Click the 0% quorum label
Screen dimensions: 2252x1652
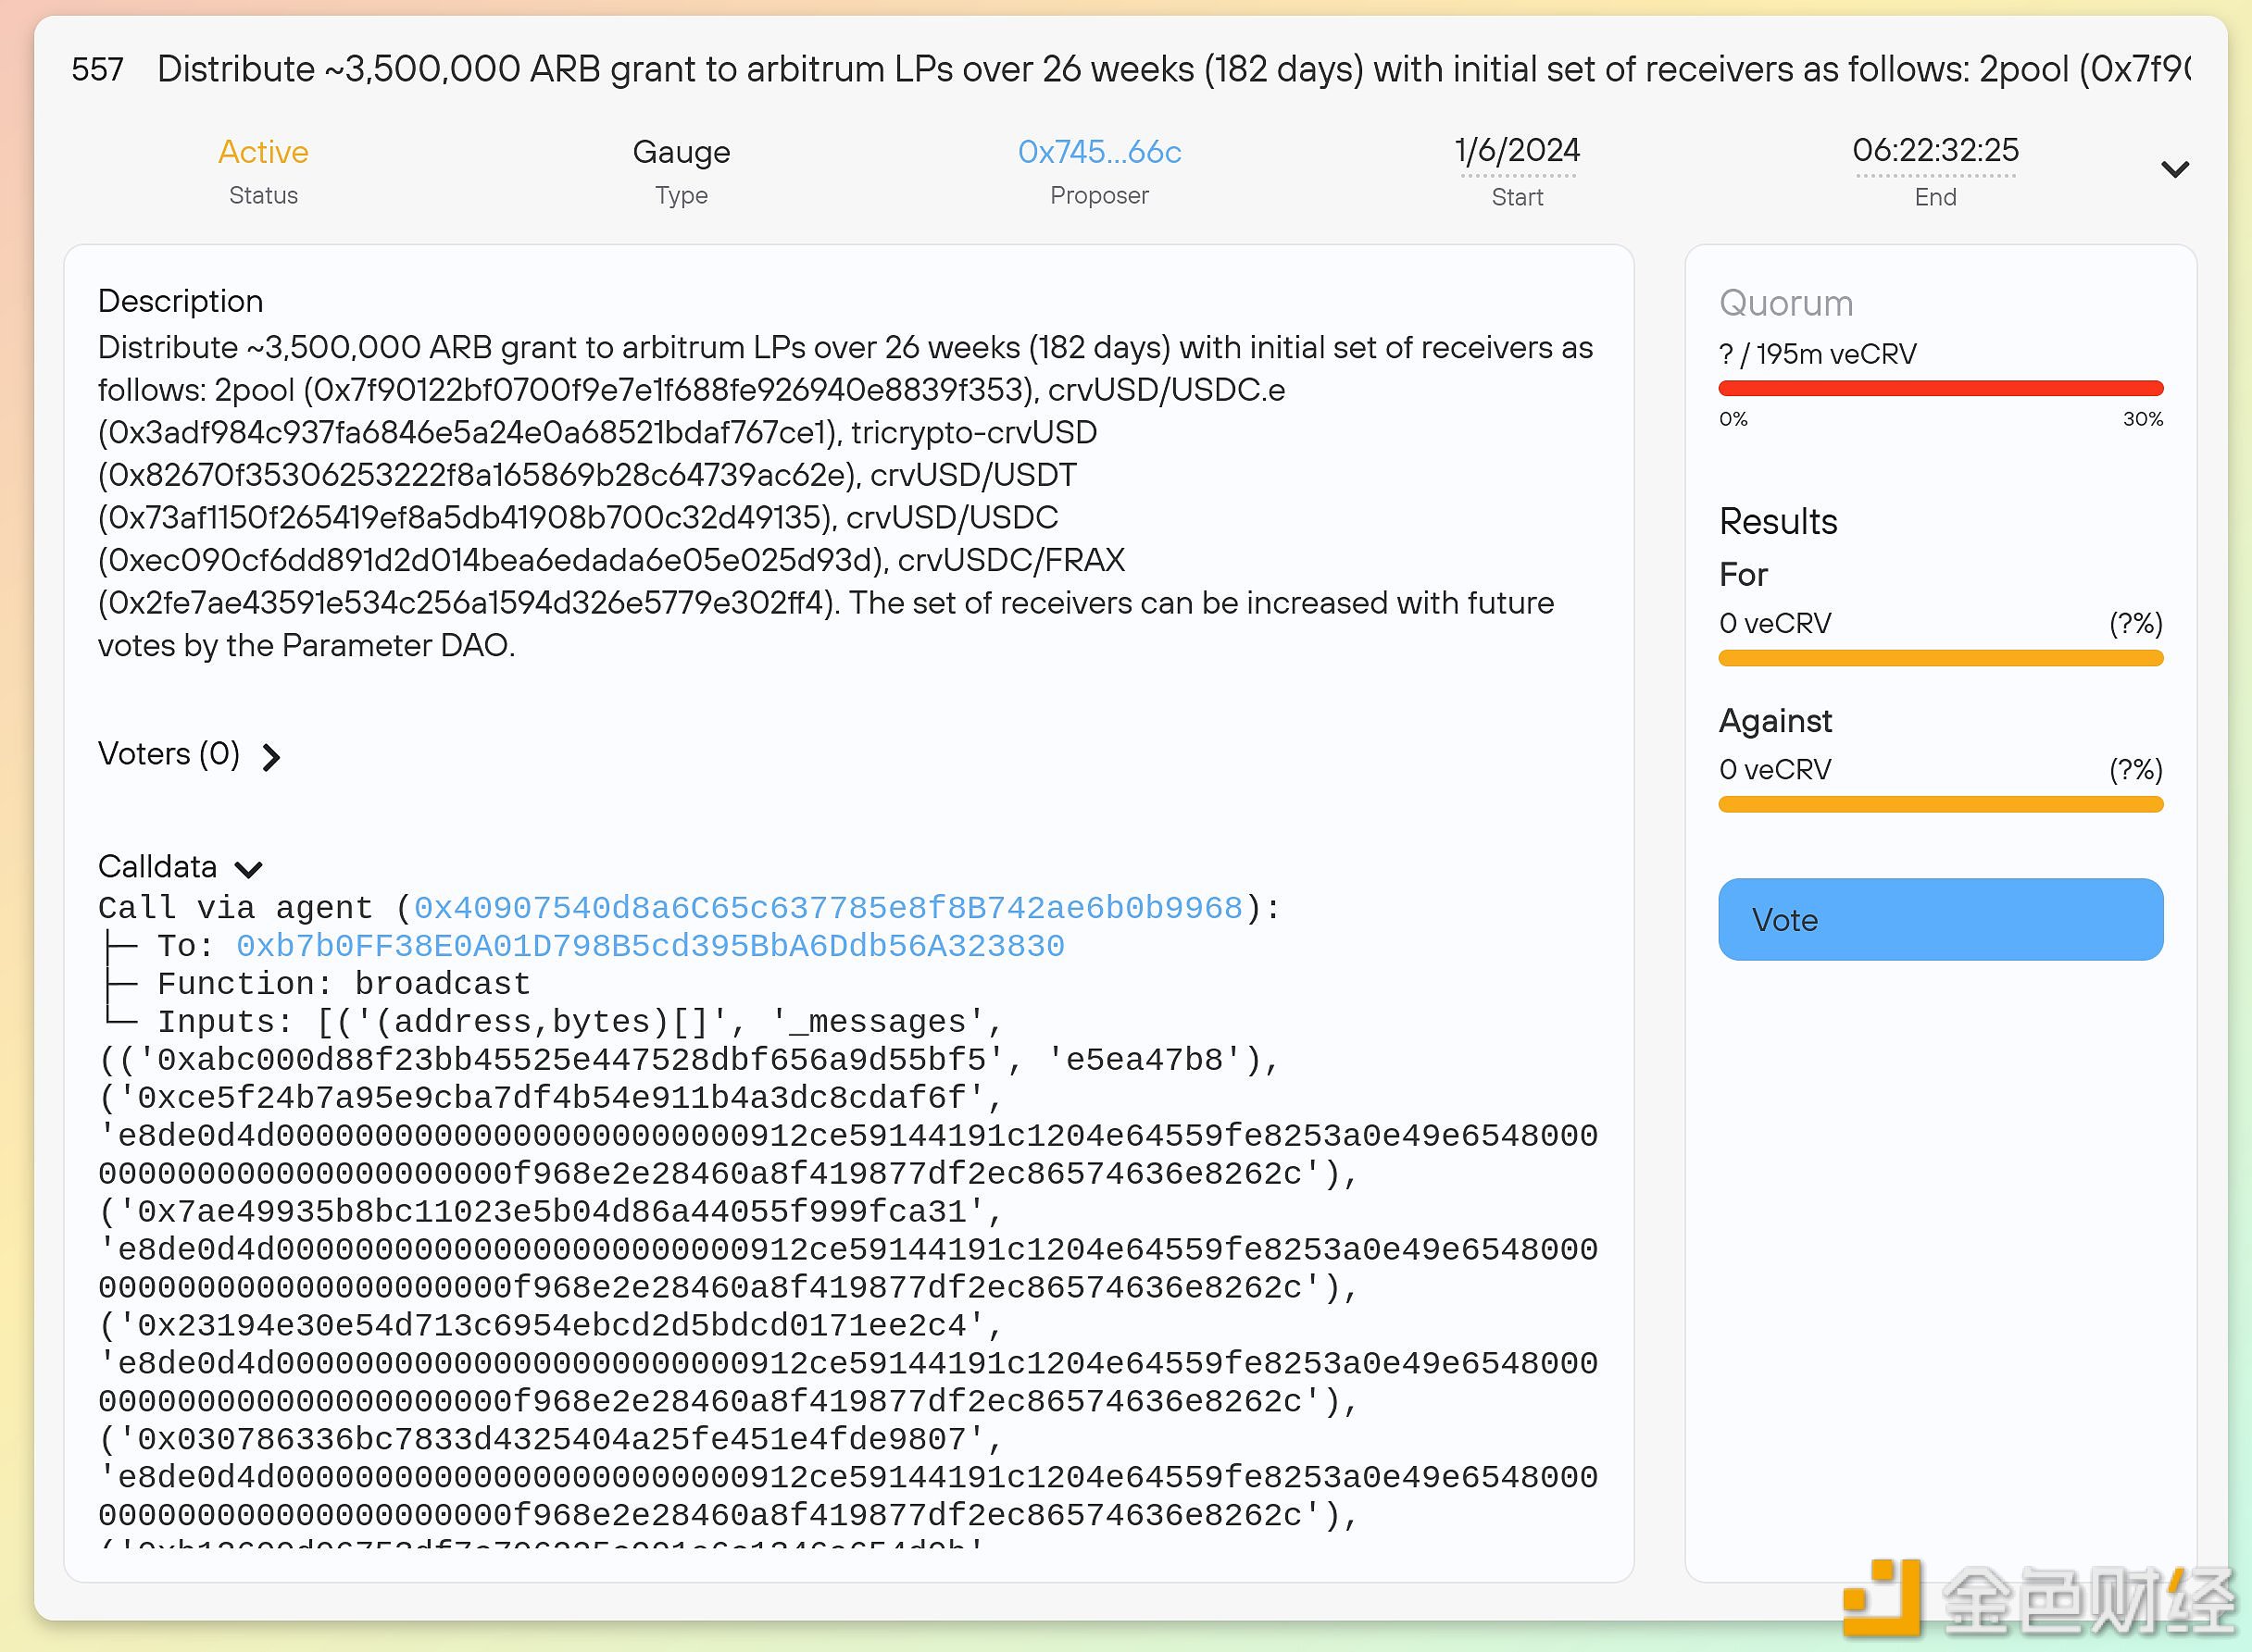tap(1733, 419)
